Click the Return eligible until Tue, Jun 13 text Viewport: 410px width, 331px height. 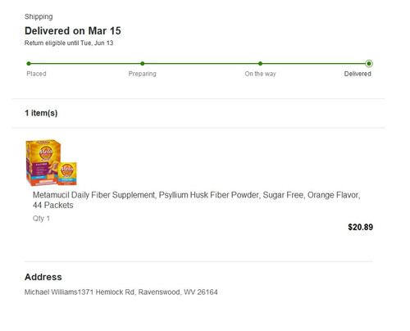tap(69, 43)
